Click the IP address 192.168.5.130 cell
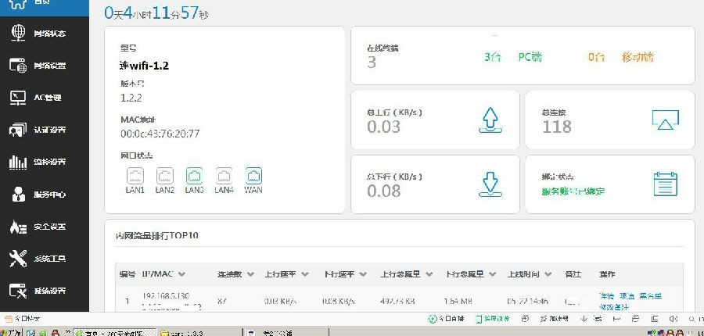The image size is (704, 336). (166, 296)
